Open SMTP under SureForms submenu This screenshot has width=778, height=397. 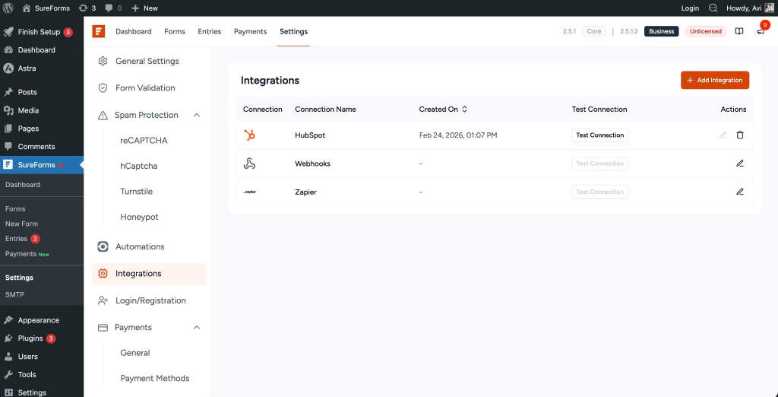(x=15, y=294)
